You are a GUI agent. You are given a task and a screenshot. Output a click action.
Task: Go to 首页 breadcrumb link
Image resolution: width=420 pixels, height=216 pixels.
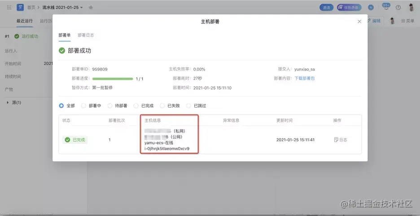coord(31,8)
